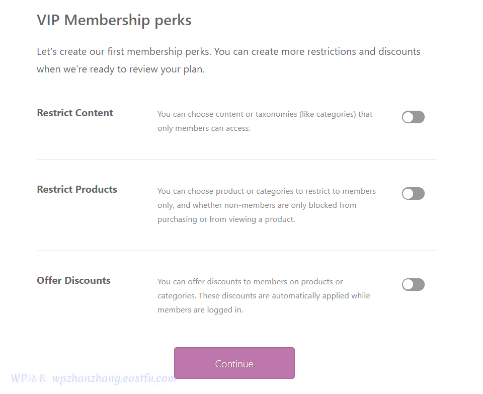The width and height of the screenshot is (483, 394).
Task: Click "members are logged in" text
Action: (x=200, y=310)
